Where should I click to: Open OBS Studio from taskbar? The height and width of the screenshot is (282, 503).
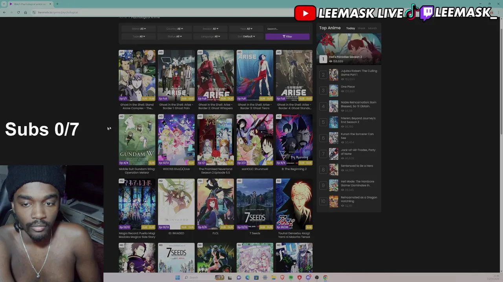317,277
